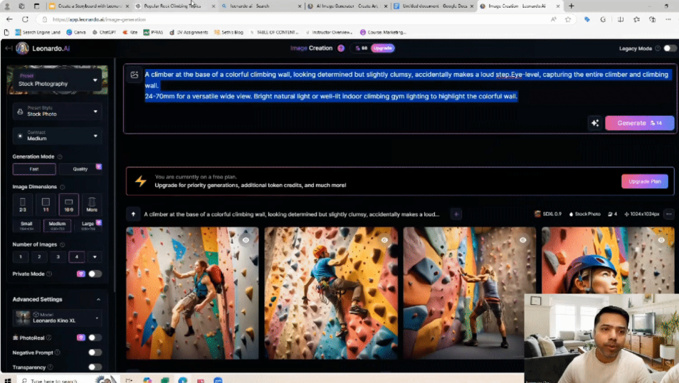Enable the PhotoReal switch

click(x=95, y=338)
